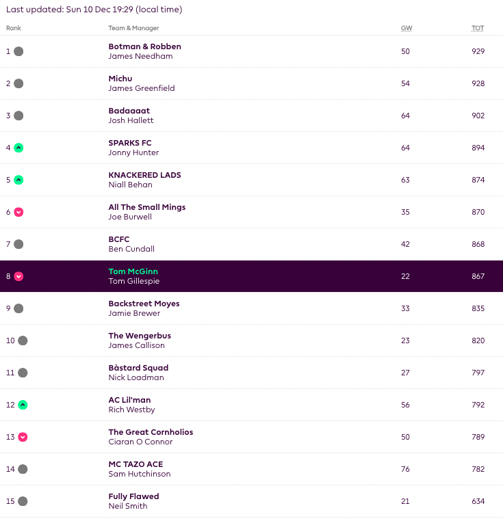This screenshot has height=521, width=503.
Task: Click the Rank column header
Action: (13, 28)
